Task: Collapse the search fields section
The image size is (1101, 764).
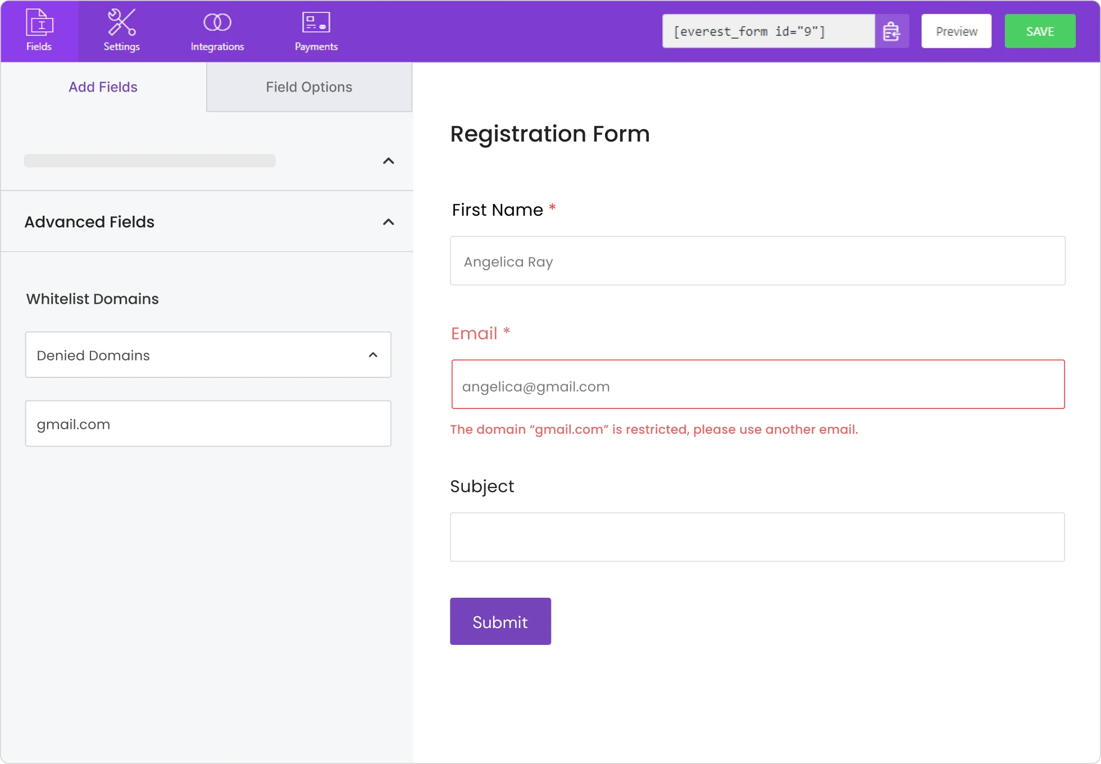Action: point(388,161)
